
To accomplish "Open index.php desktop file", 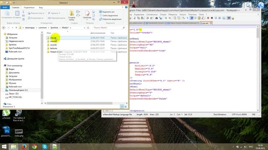I will click(x=19, y=133).
